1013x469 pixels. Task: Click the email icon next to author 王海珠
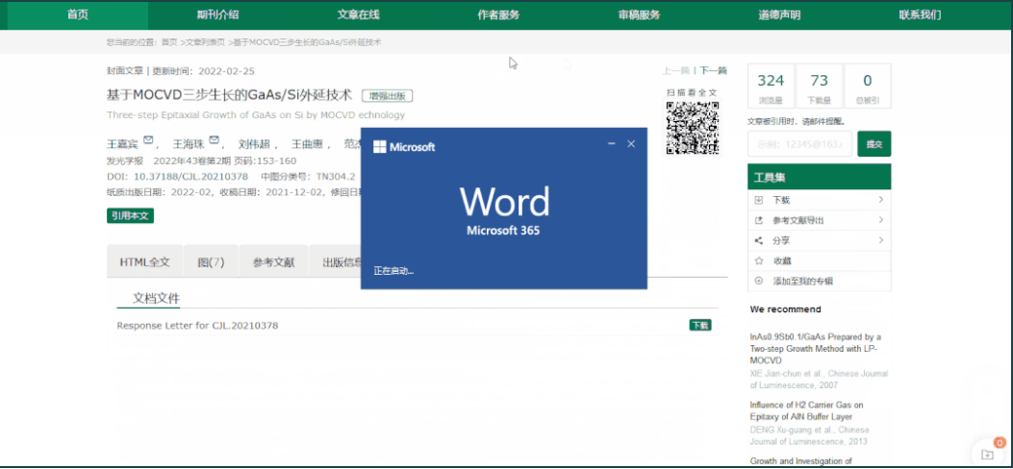coord(214,142)
